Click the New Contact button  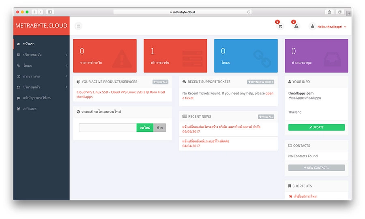[316, 167]
